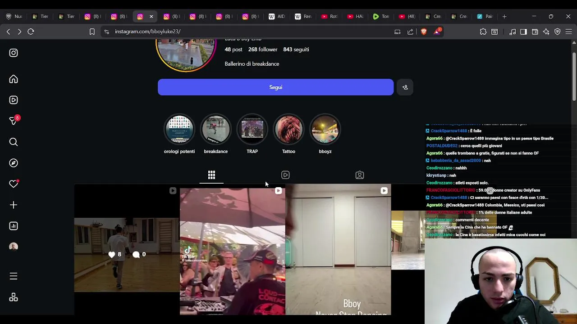Click the browser Forward arrow
This screenshot has height=324, width=577.
pos(19,31)
